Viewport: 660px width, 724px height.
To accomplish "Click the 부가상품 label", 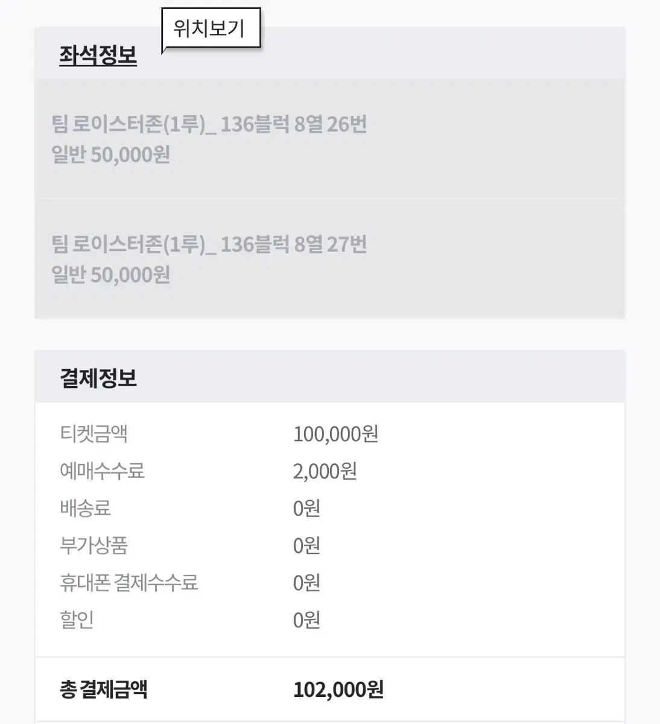I will 94,546.
